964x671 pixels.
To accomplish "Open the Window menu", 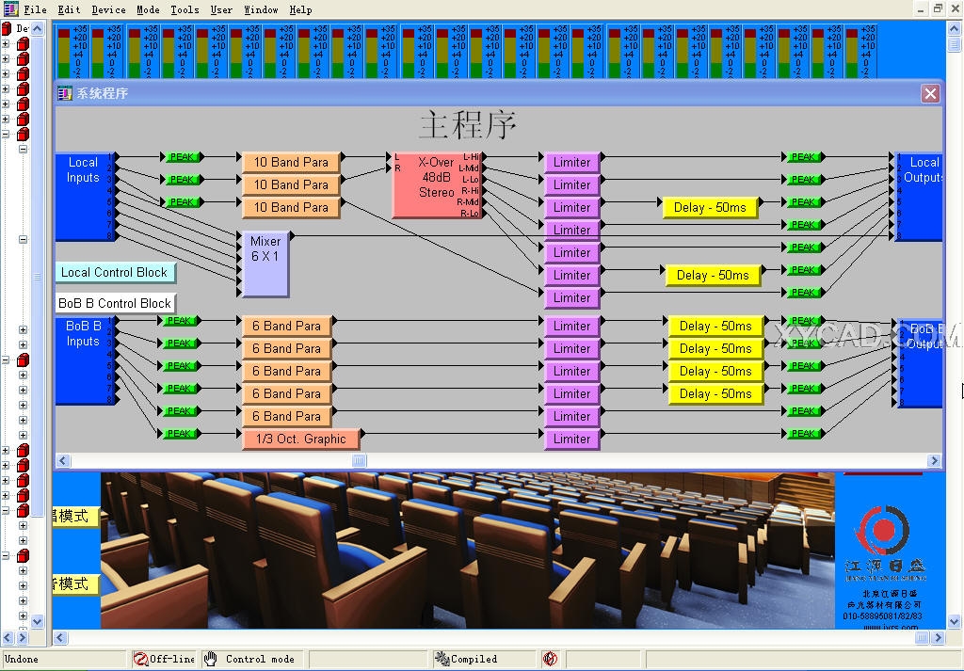I will (261, 9).
